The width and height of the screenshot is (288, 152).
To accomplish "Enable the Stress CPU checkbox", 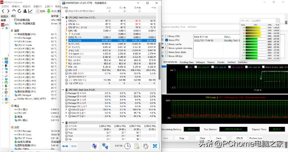I will tap(166, 36).
